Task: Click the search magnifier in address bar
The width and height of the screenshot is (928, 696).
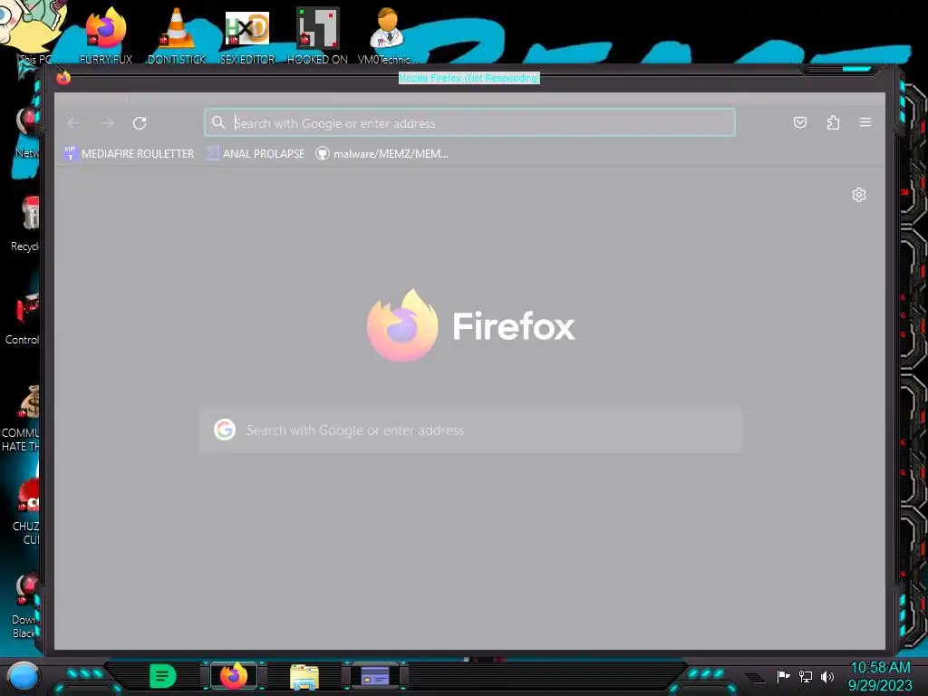Action: pyautogui.click(x=218, y=122)
